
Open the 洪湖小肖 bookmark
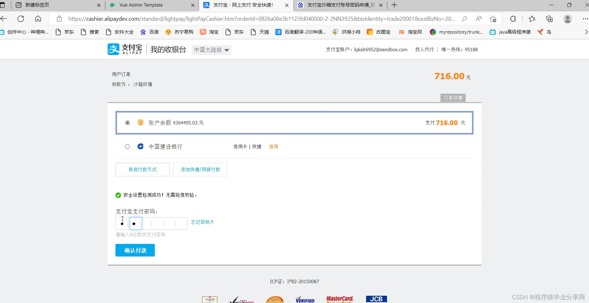click(x=346, y=32)
